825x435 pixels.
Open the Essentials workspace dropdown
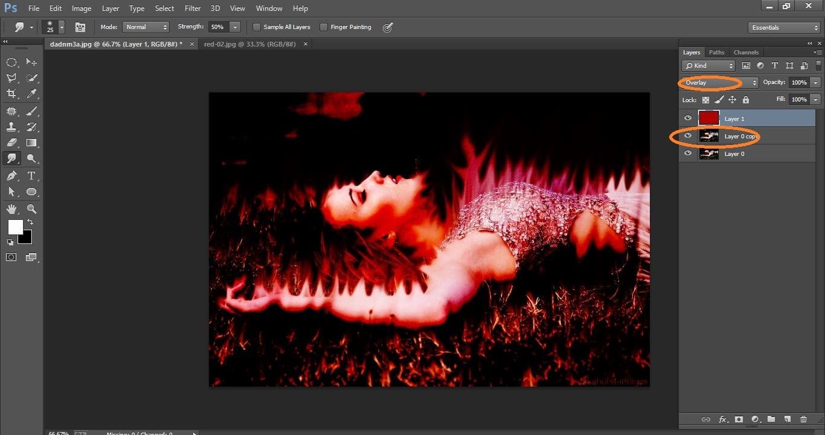pyautogui.click(x=784, y=28)
